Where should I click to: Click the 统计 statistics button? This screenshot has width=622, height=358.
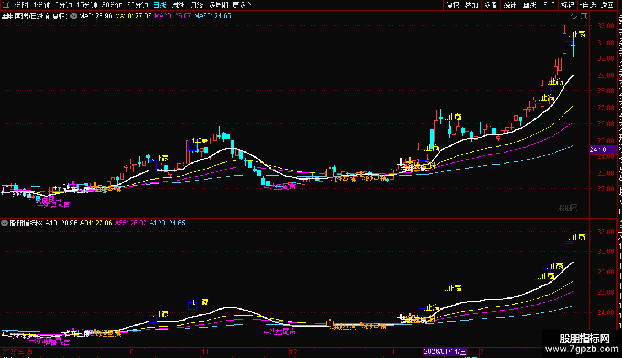coord(510,5)
